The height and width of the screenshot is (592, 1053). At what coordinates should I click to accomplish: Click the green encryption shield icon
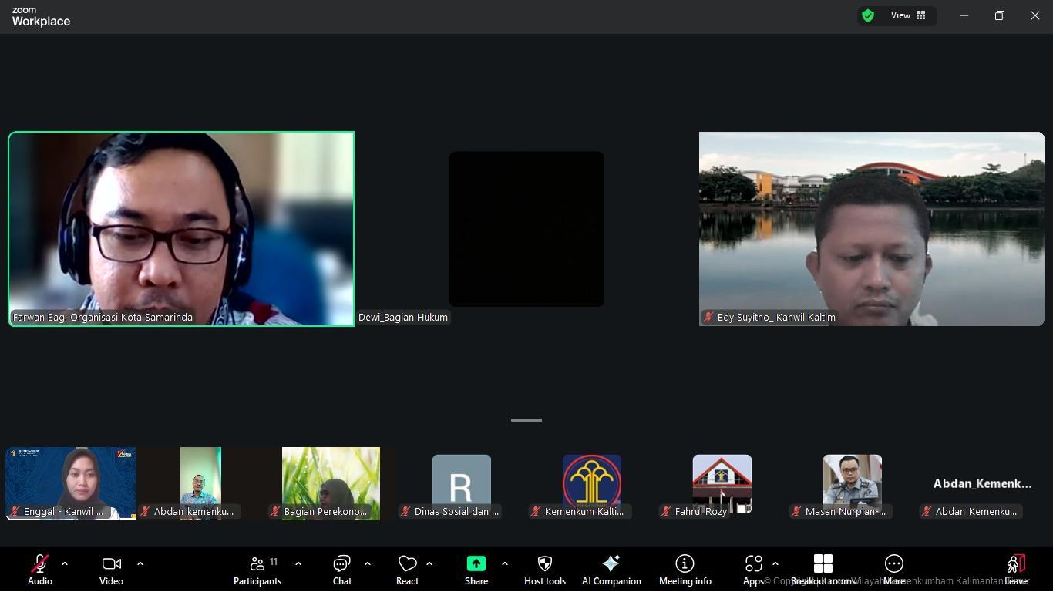(x=868, y=15)
